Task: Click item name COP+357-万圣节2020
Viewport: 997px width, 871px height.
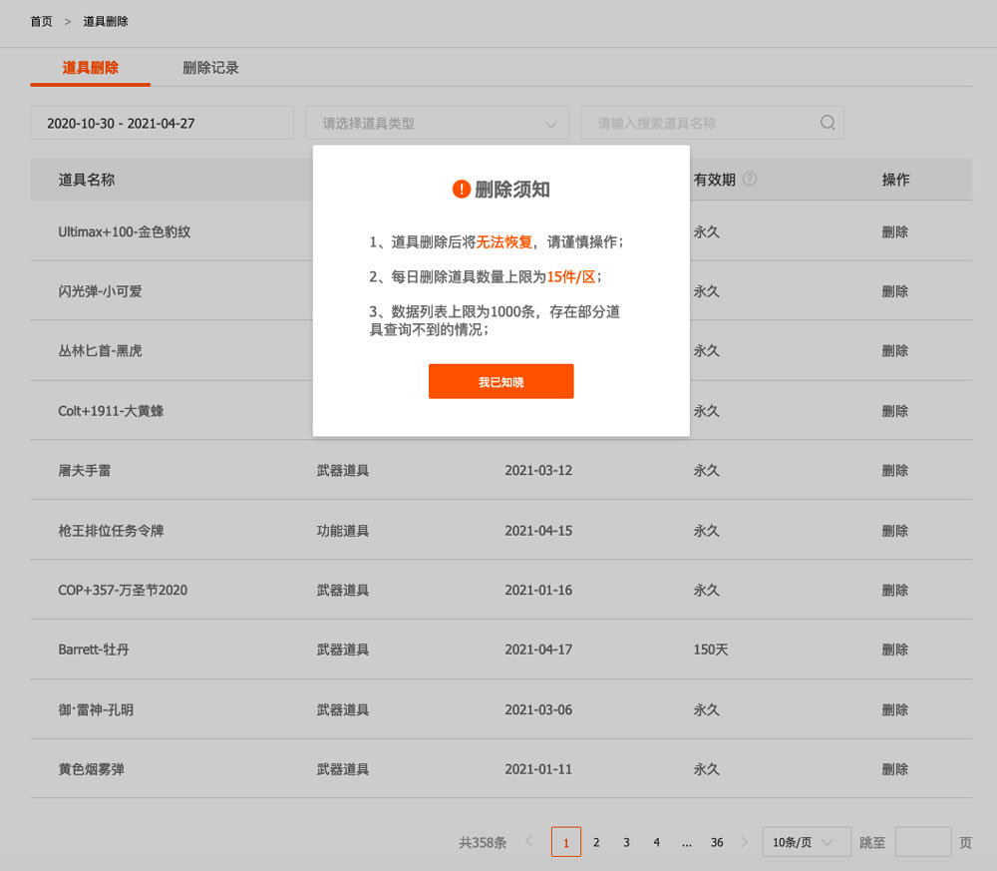Action: tap(123, 590)
